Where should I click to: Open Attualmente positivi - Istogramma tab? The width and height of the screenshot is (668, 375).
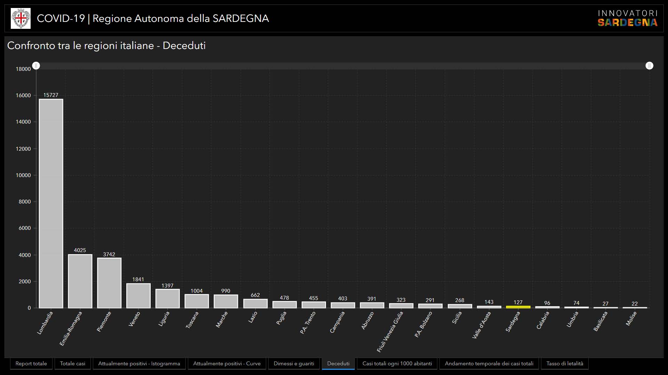pyautogui.click(x=139, y=364)
